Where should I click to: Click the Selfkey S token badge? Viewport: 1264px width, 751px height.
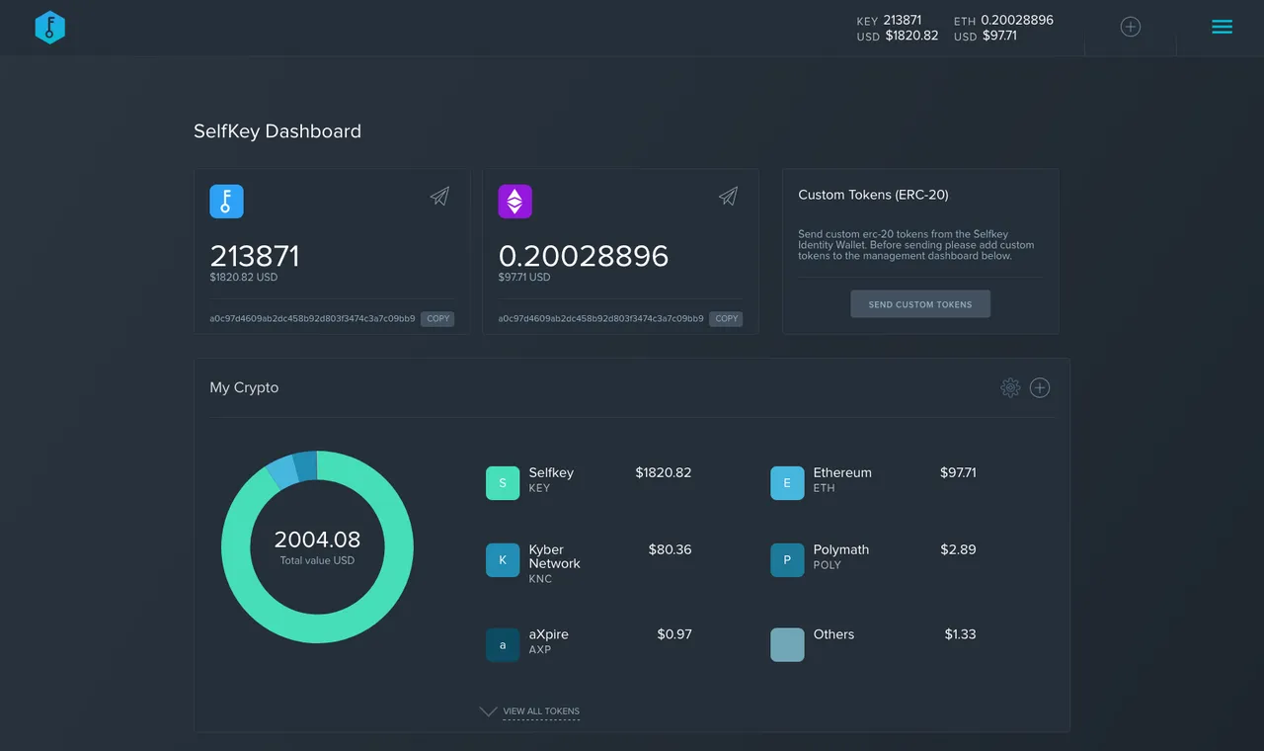[x=503, y=483]
